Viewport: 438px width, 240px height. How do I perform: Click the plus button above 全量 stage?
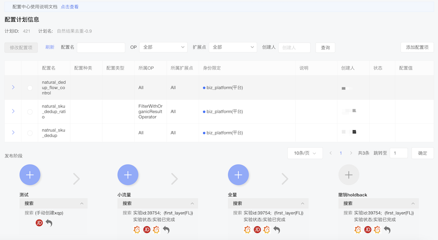pos(238,175)
